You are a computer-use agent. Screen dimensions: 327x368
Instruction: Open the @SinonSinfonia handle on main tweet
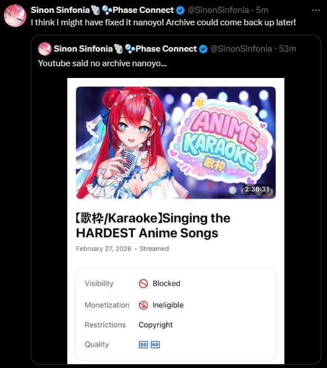click(x=218, y=10)
